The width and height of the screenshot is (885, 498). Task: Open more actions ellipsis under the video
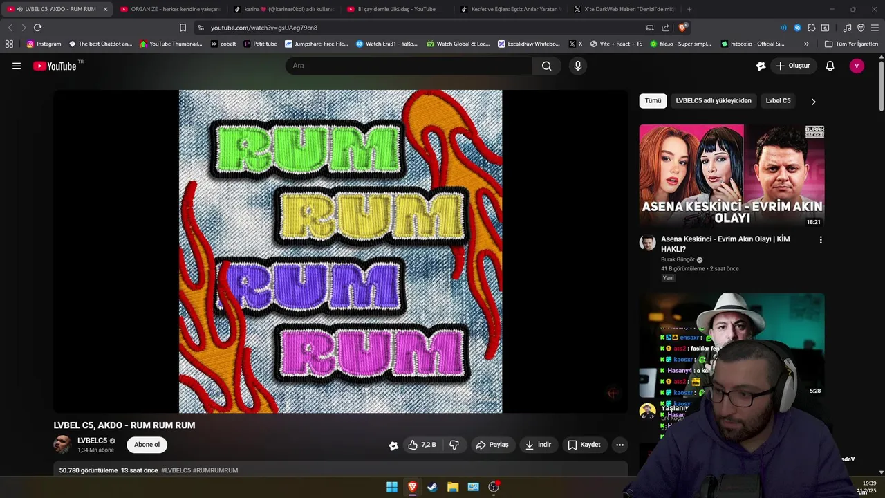(619, 445)
